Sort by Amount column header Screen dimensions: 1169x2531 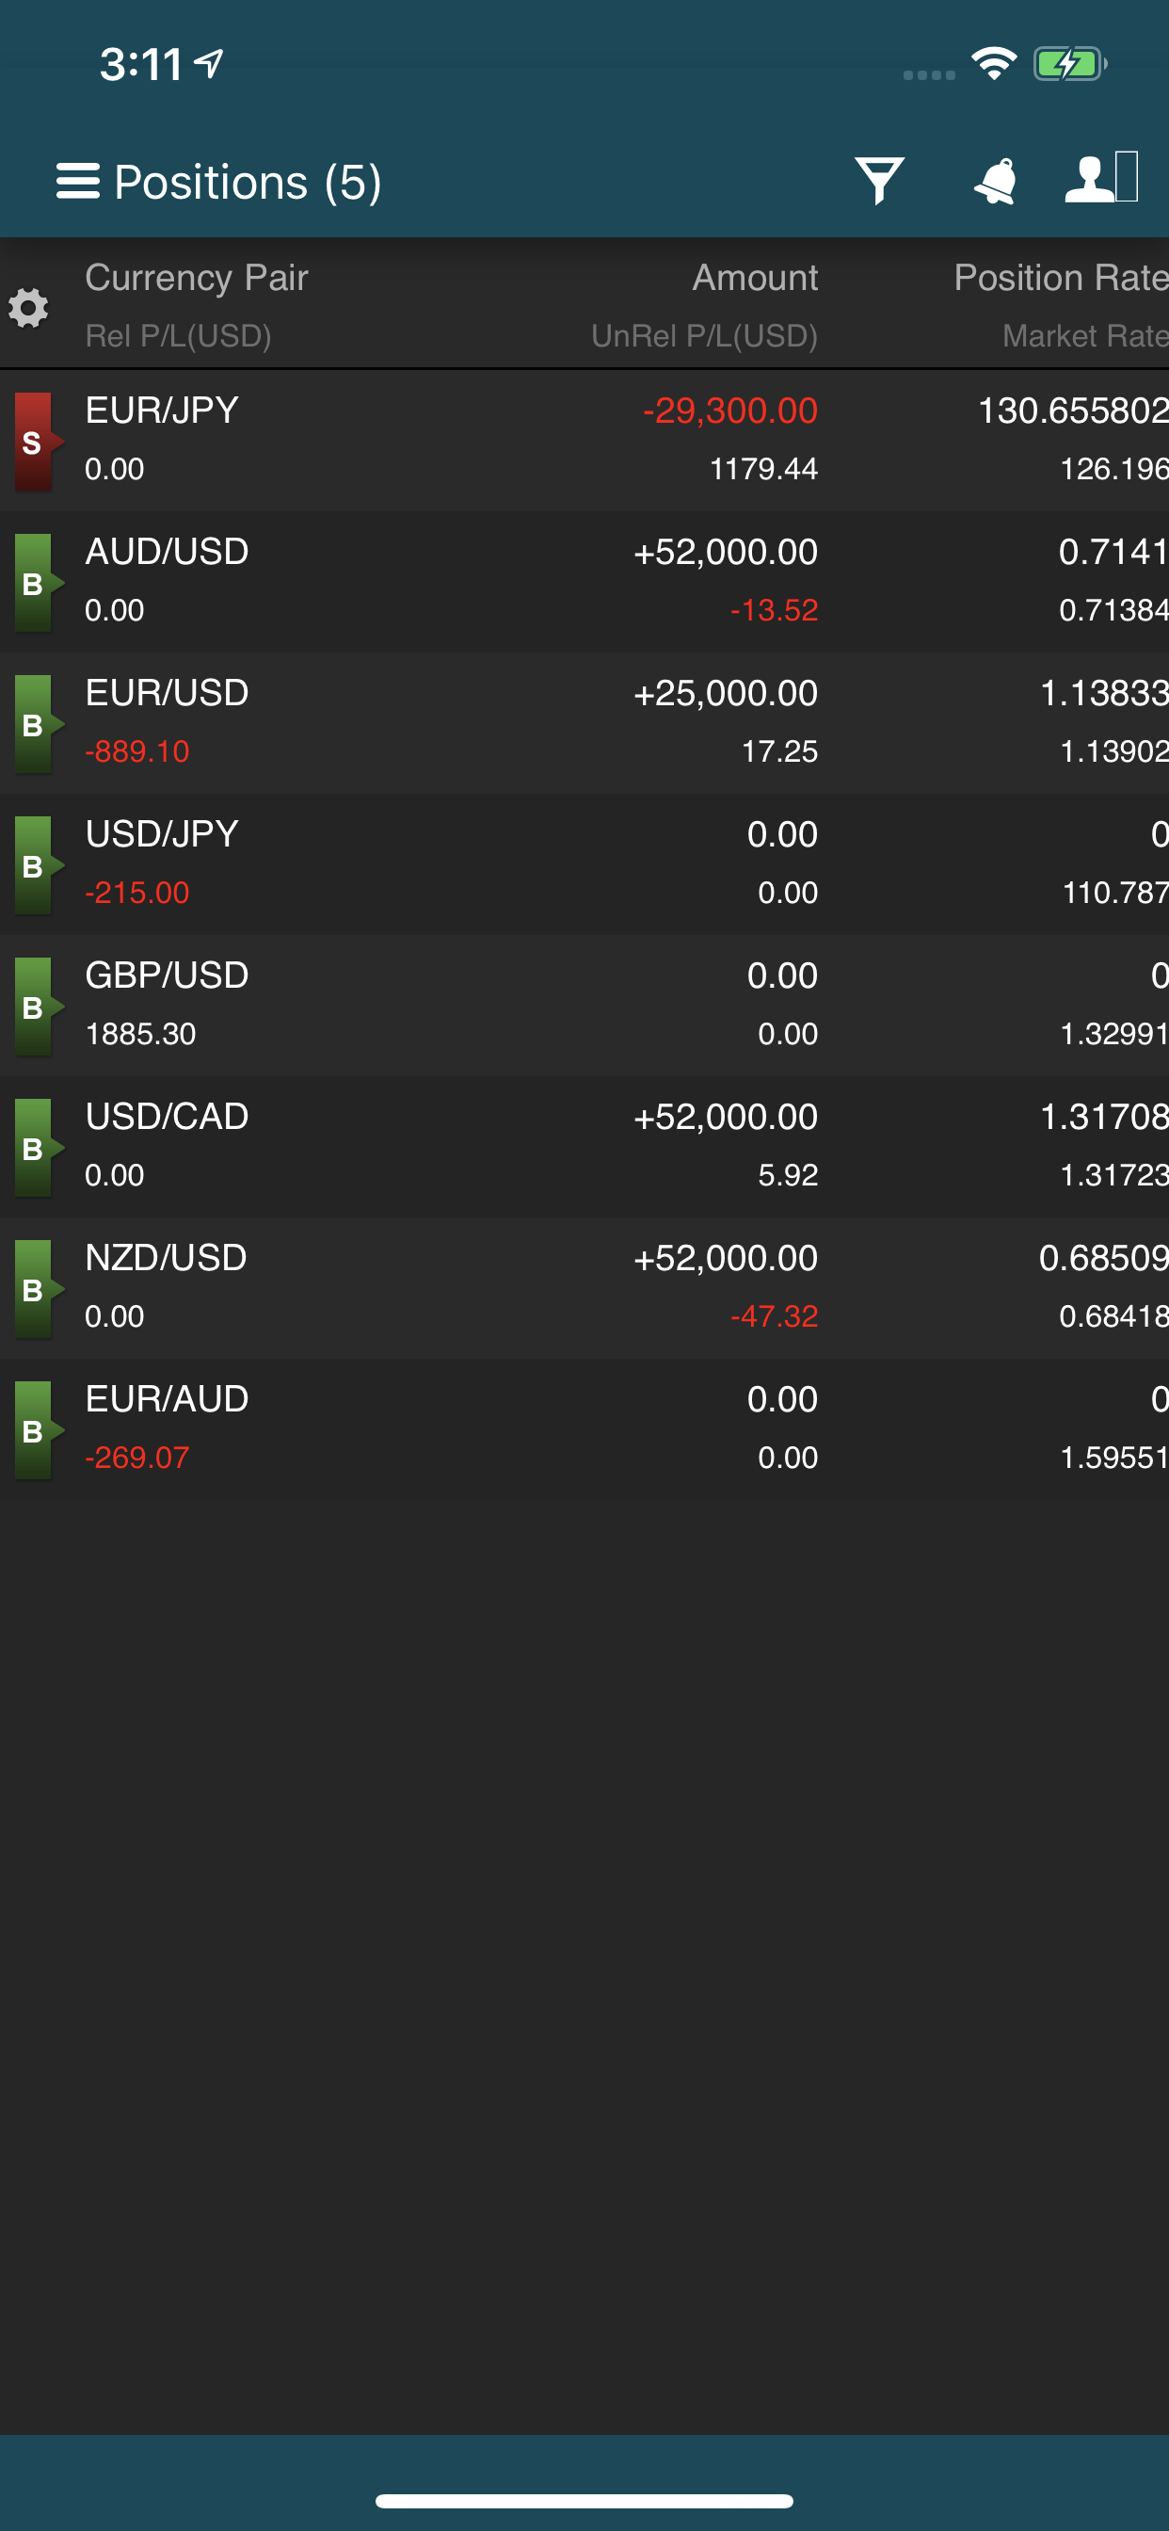coord(755,278)
